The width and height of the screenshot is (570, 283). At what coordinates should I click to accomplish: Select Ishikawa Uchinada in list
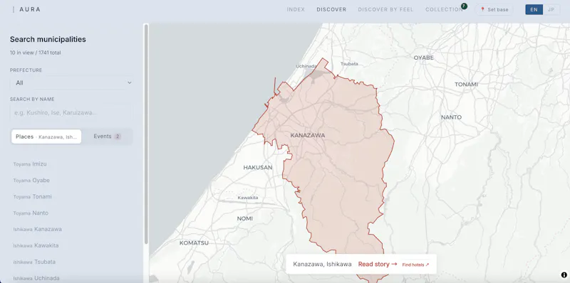pos(36,278)
